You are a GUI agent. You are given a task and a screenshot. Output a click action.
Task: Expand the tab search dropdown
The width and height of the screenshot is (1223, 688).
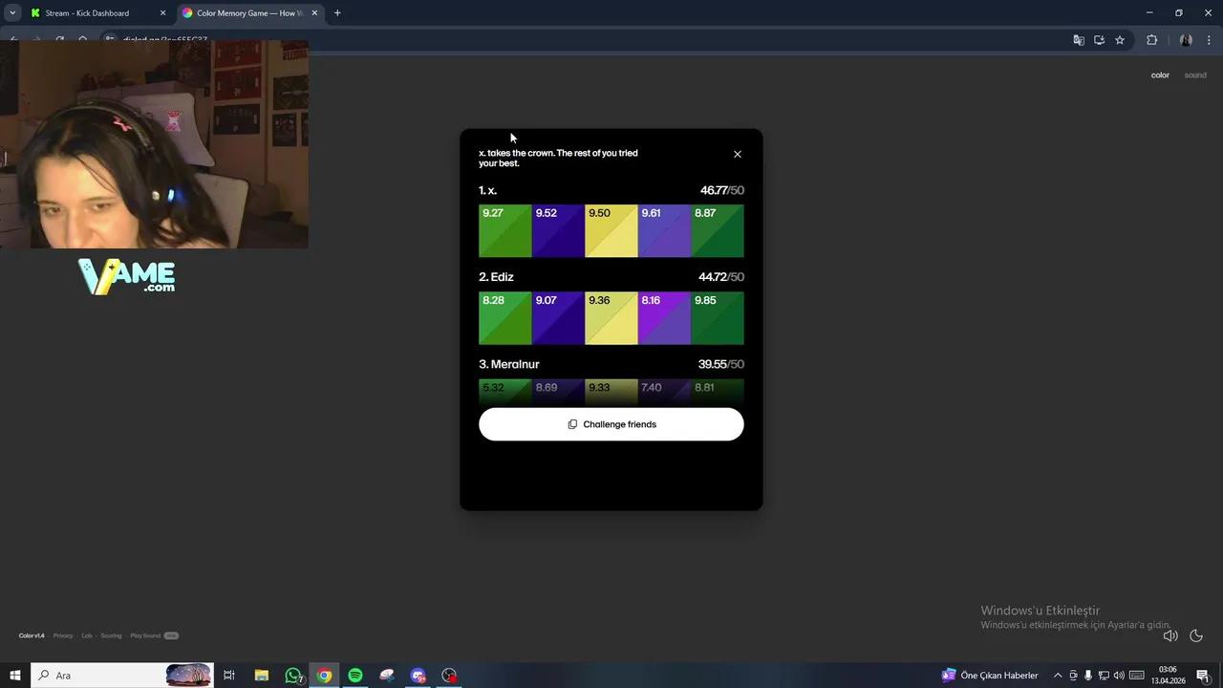pos(12,13)
